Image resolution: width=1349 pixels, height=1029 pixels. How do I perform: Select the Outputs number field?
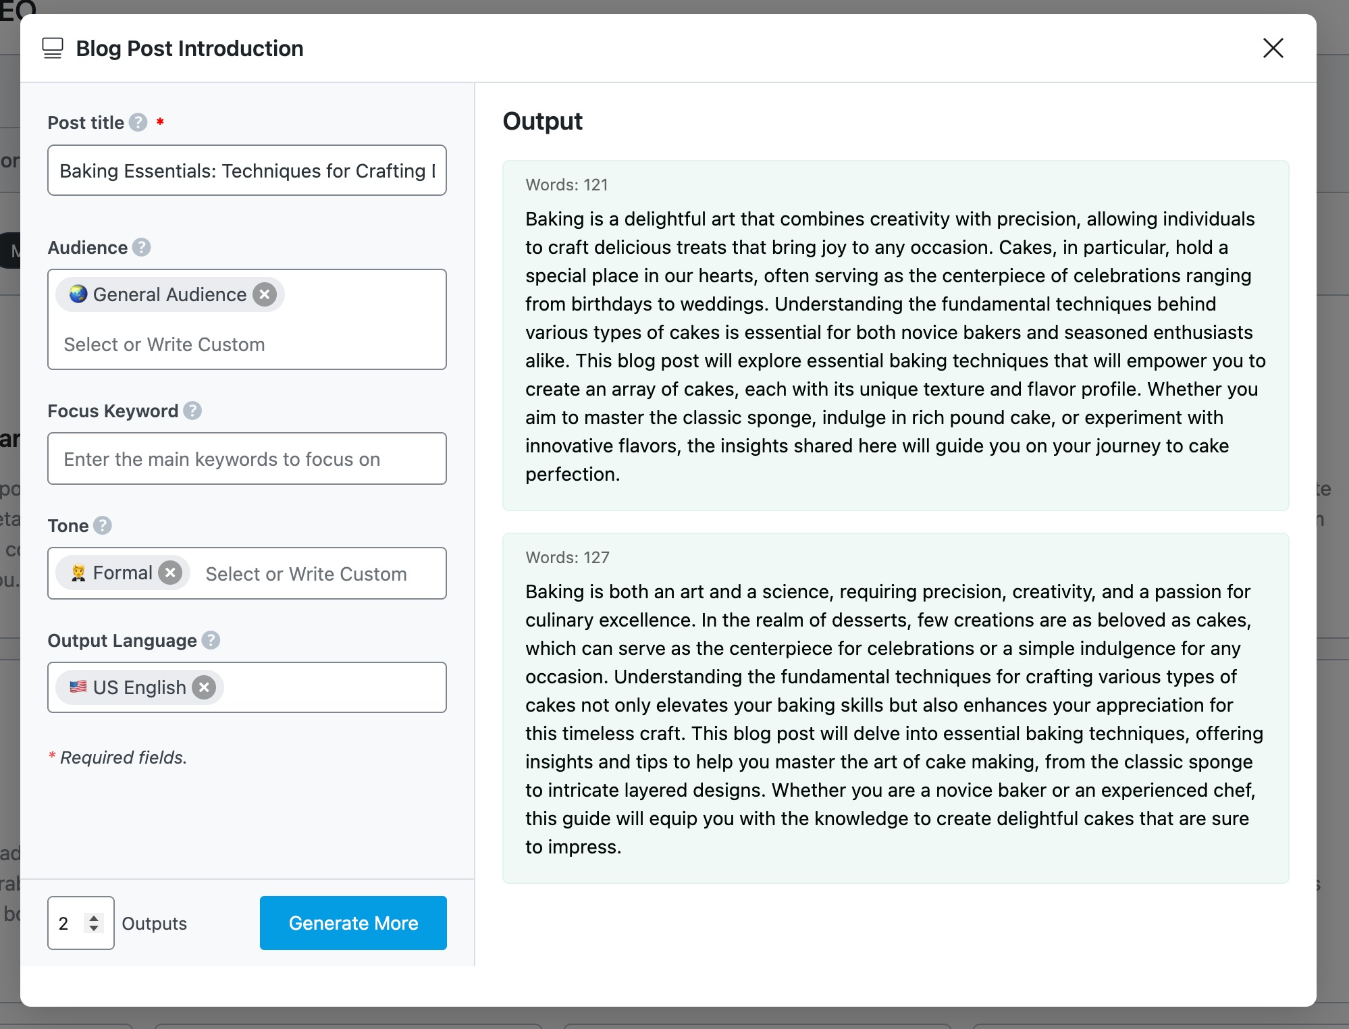point(68,923)
